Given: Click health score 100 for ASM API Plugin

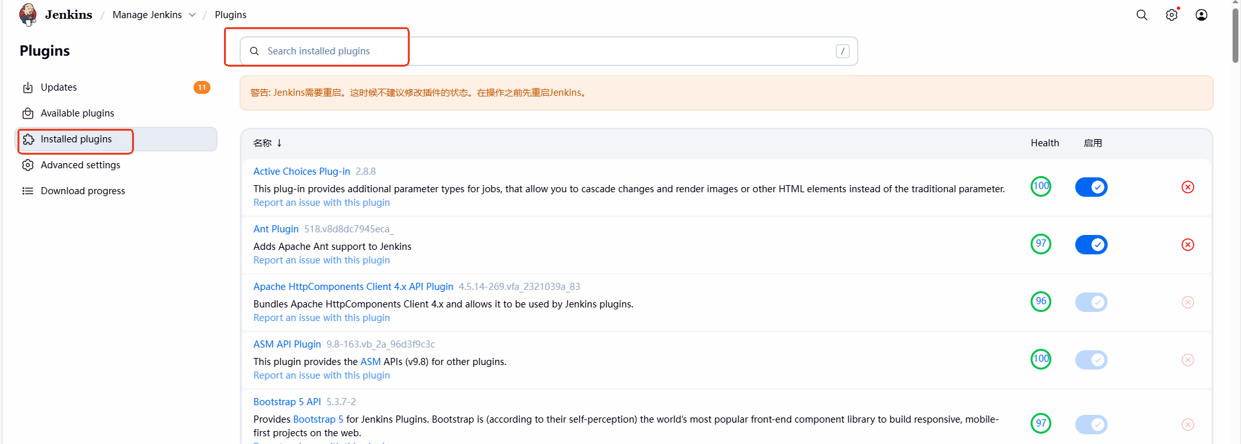Looking at the screenshot, I should tap(1041, 359).
